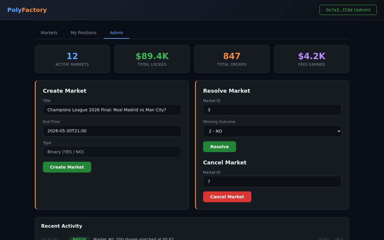The height and width of the screenshot is (240, 384).
Task: Select the Admin tab
Action: tap(116, 33)
